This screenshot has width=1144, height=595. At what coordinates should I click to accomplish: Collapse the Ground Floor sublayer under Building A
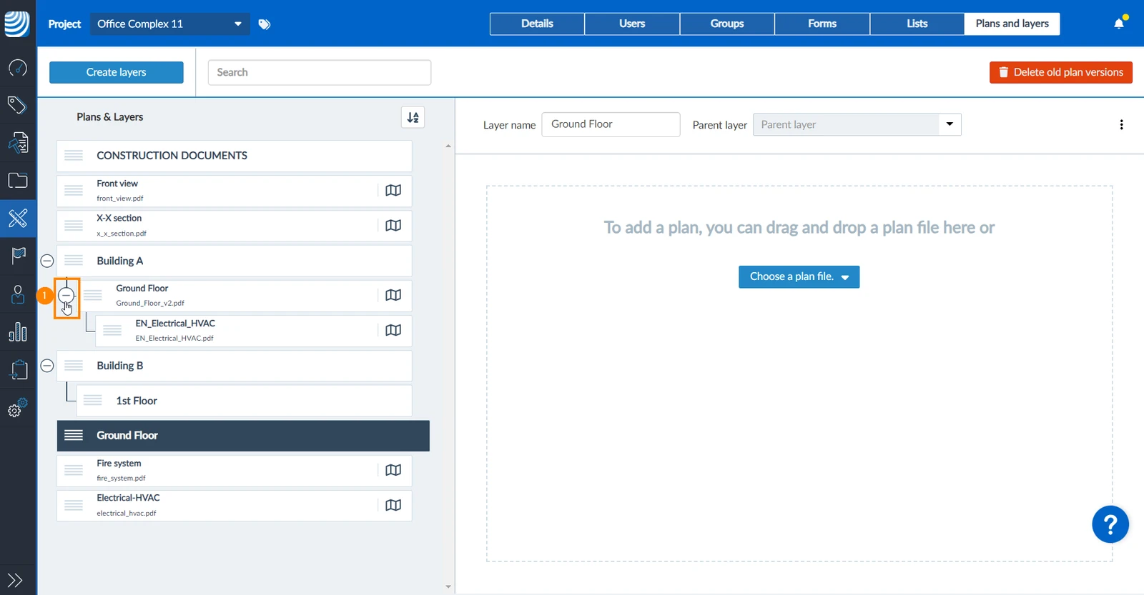66,295
